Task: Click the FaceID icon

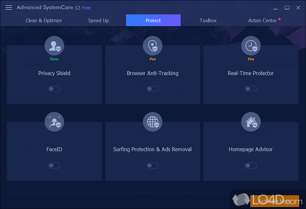Action: click(x=54, y=122)
